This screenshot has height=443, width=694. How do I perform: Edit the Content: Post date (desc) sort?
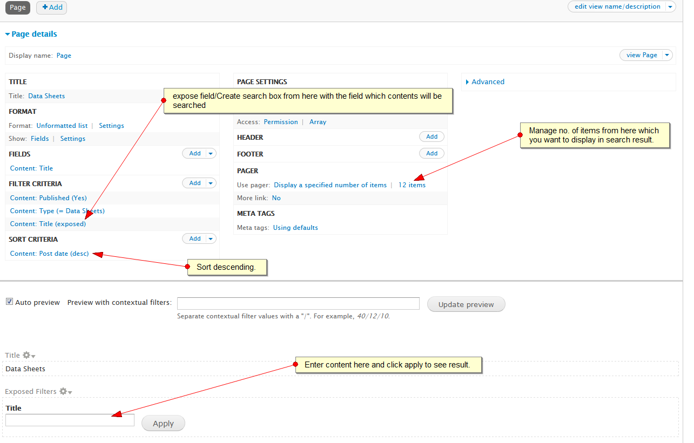pyautogui.click(x=49, y=253)
